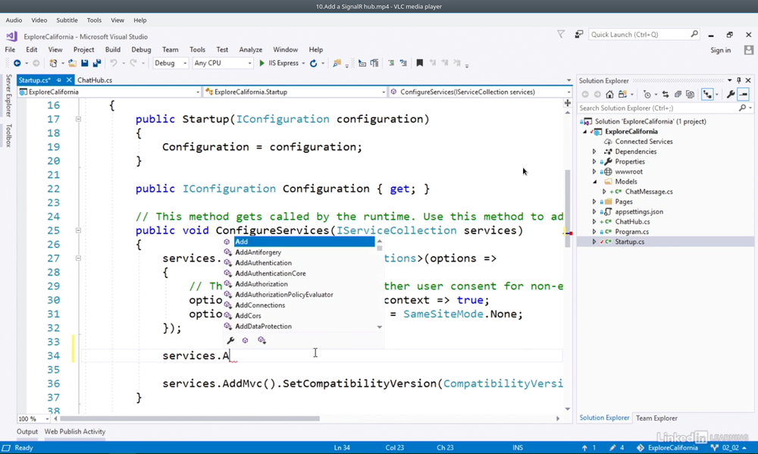Toggle extension method filter in IntelliSense popup
The height and width of the screenshot is (454, 758).
(x=262, y=340)
